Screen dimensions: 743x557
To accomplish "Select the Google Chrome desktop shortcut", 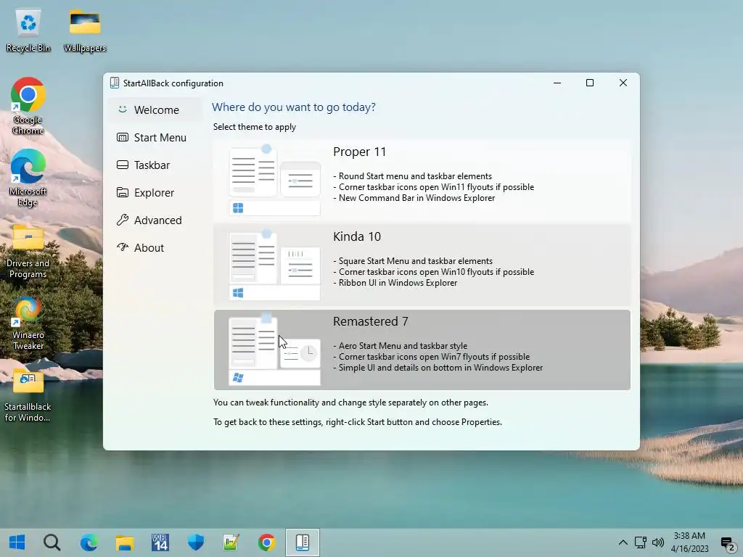I will click(x=28, y=106).
